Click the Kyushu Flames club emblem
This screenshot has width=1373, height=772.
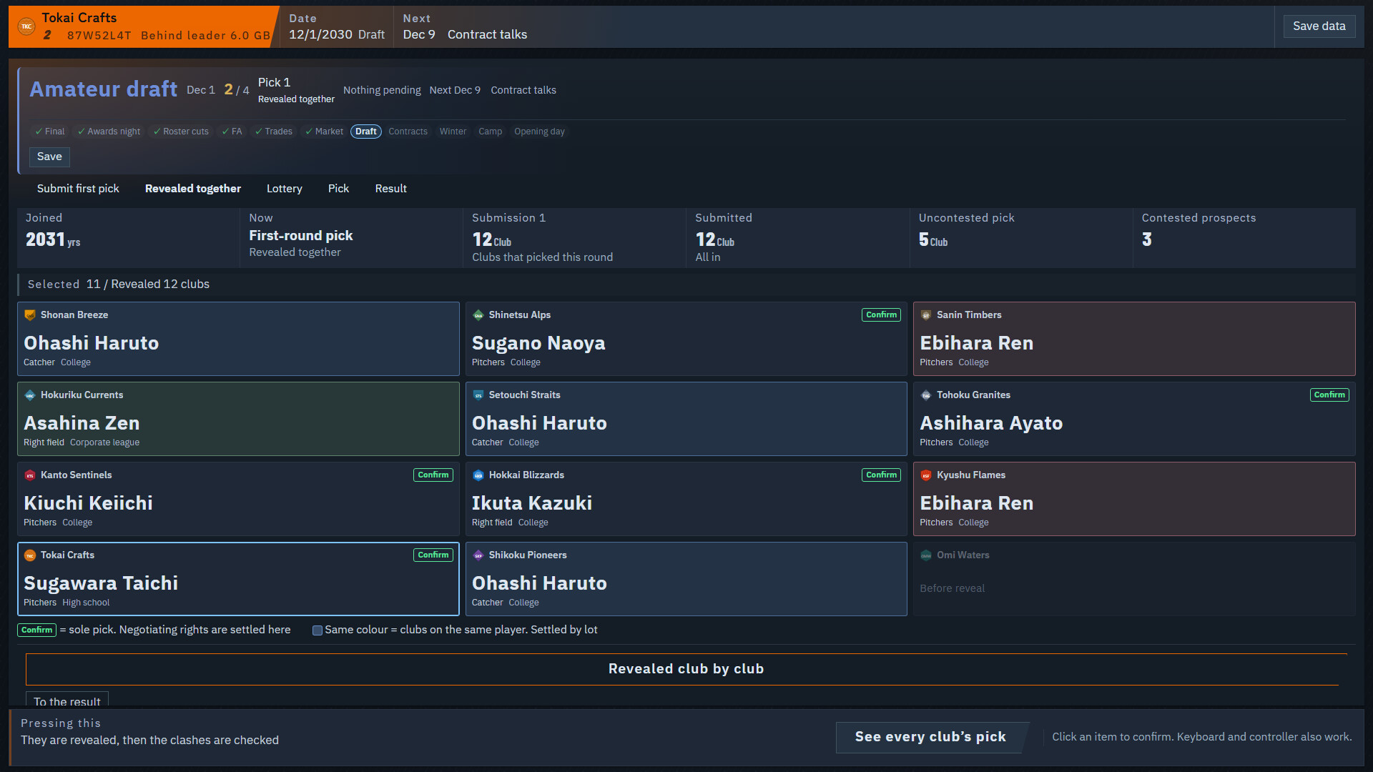click(926, 475)
